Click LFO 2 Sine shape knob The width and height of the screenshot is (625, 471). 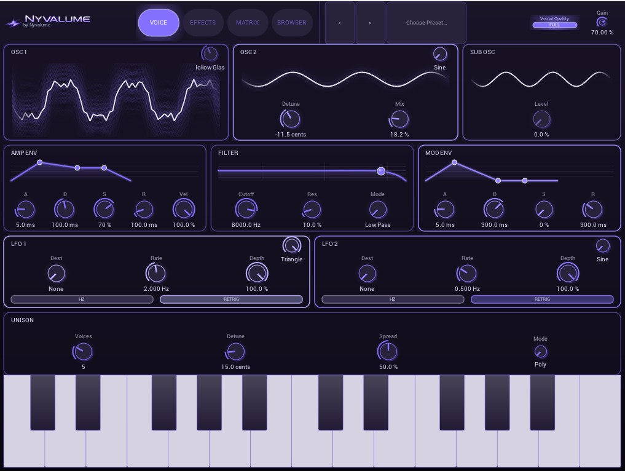coord(603,246)
